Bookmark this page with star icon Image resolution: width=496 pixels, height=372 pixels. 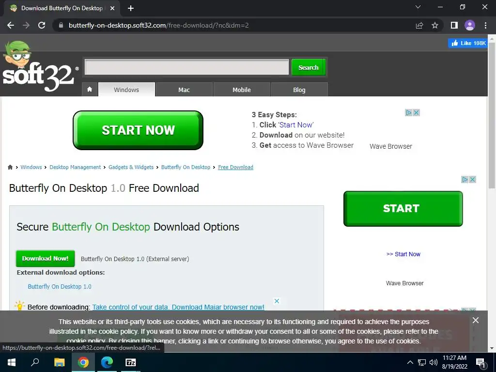tap(435, 25)
